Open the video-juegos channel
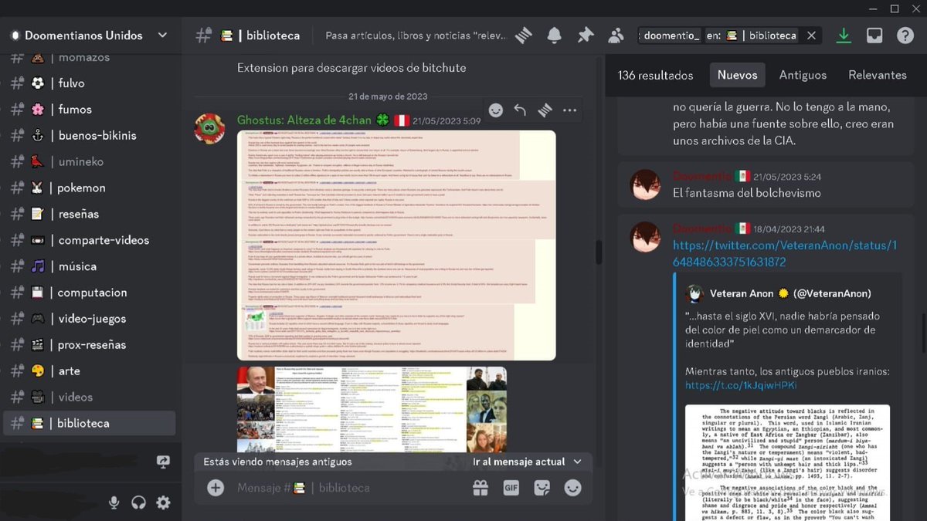The image size is (927, 521). click(x=90, y=319)
